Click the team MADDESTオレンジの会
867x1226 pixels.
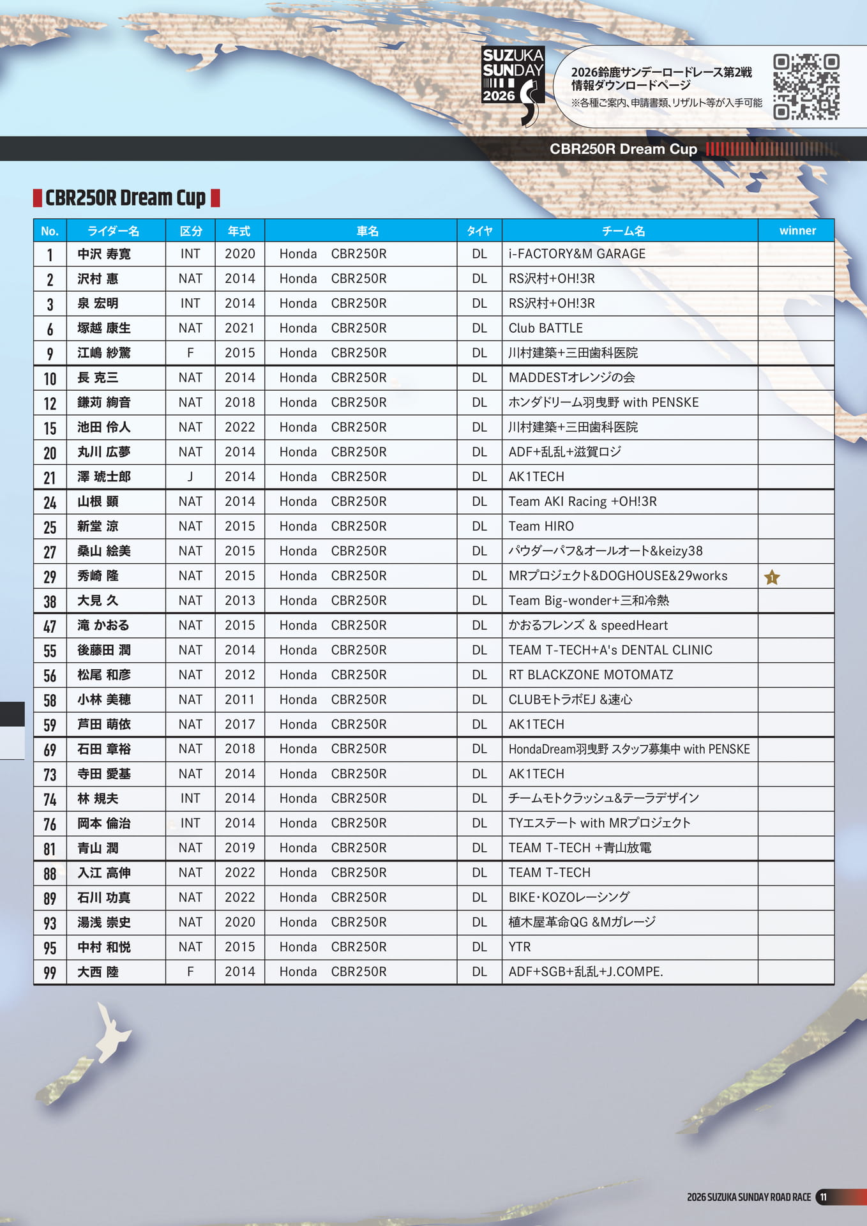(x=572, y=378)
